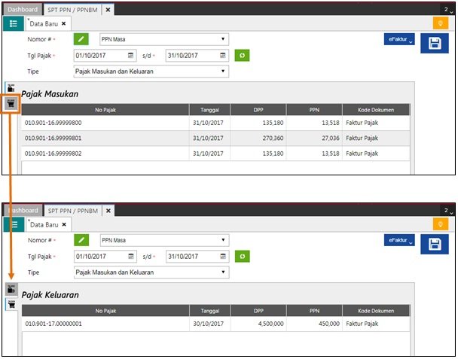Open the eFaktur dropdown in the top window
This screenshot has height=359, width=458.
(399, 40)
